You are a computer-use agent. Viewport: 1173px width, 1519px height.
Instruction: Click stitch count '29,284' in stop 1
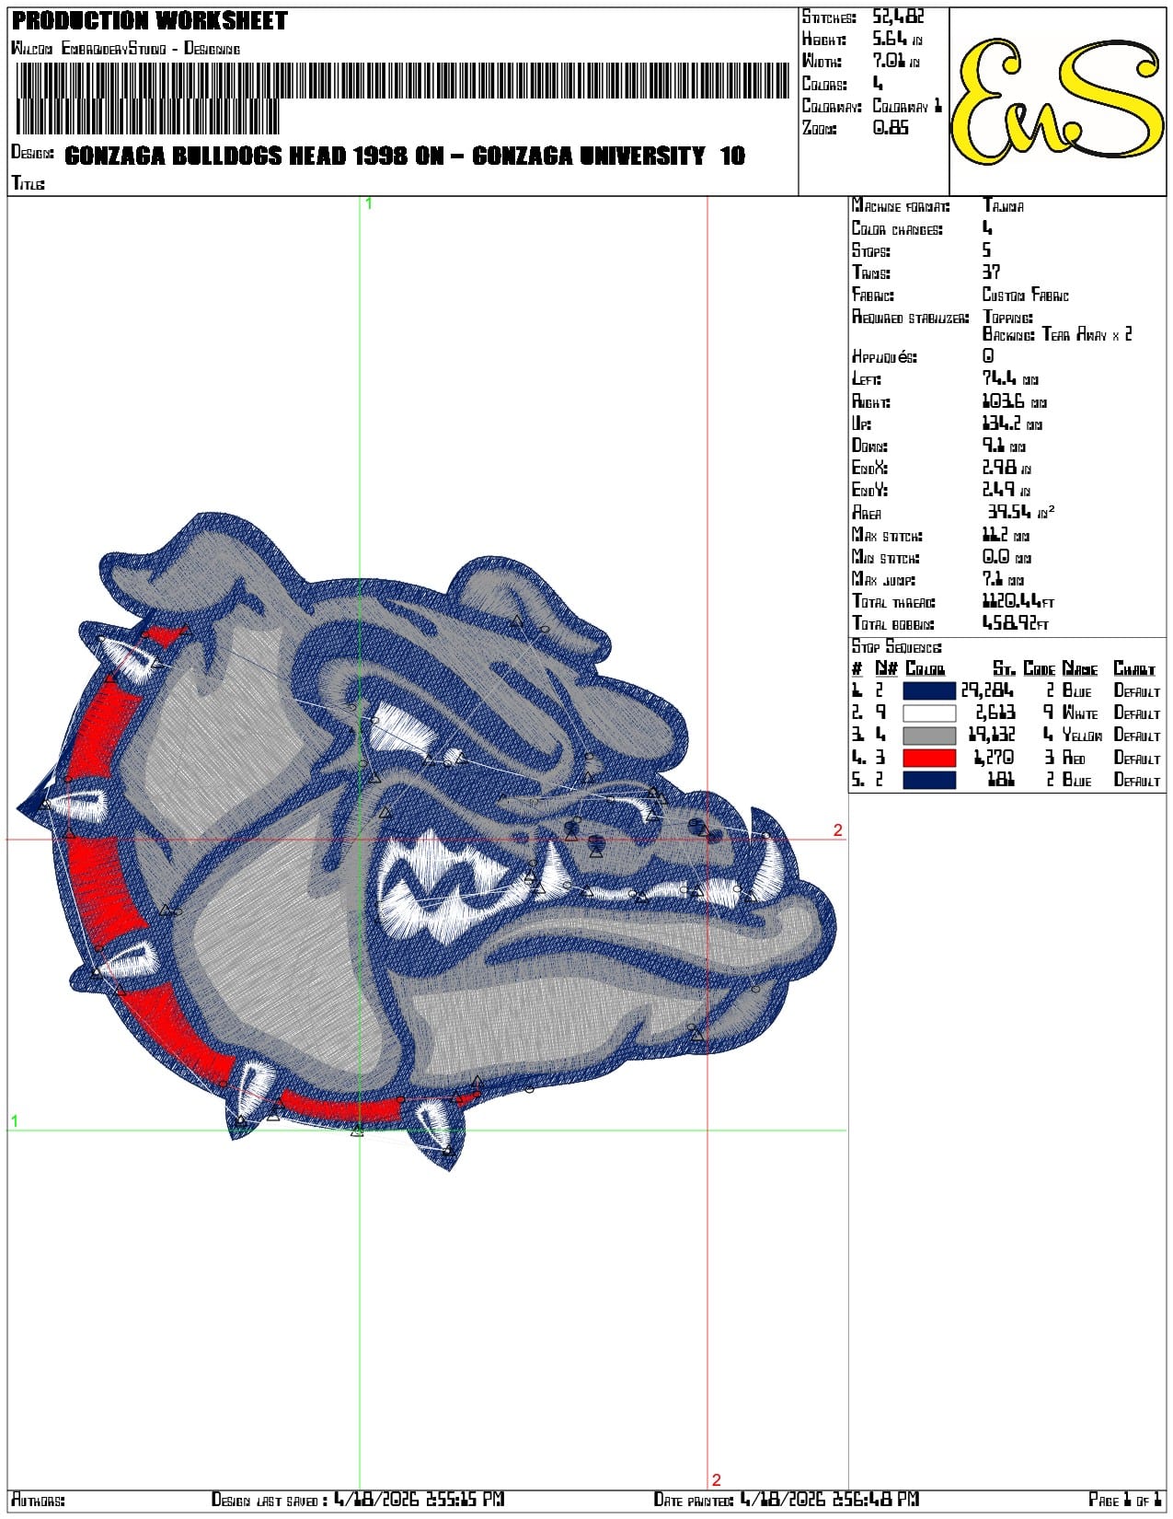coord(988,690)
